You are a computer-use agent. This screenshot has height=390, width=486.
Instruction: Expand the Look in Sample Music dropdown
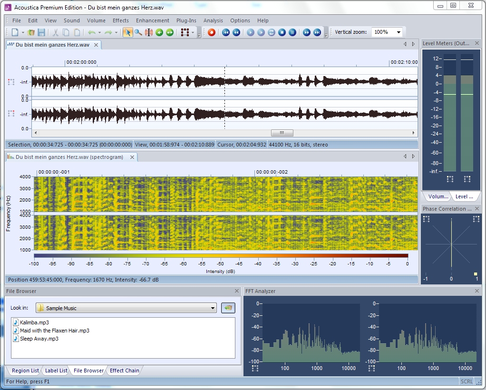coord(213,308)
